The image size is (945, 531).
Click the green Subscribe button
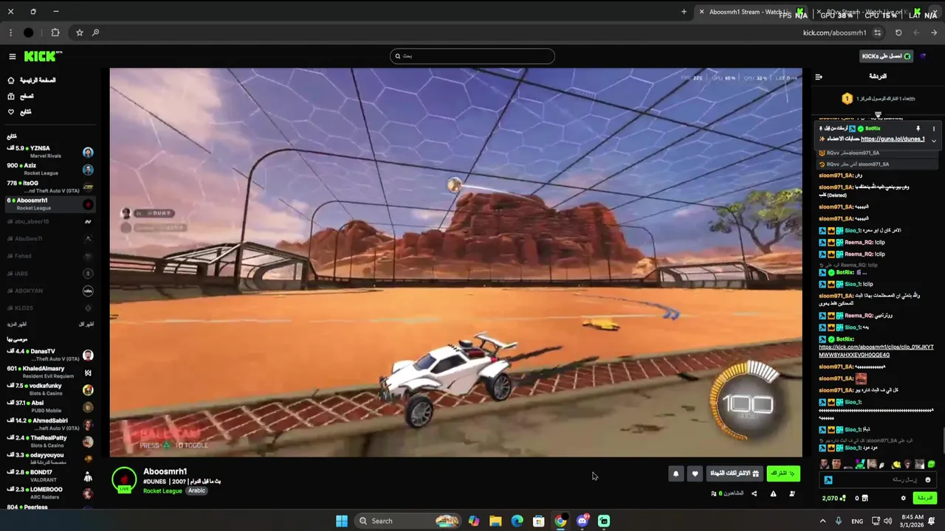pyautogui.click(x=783, y=473)
